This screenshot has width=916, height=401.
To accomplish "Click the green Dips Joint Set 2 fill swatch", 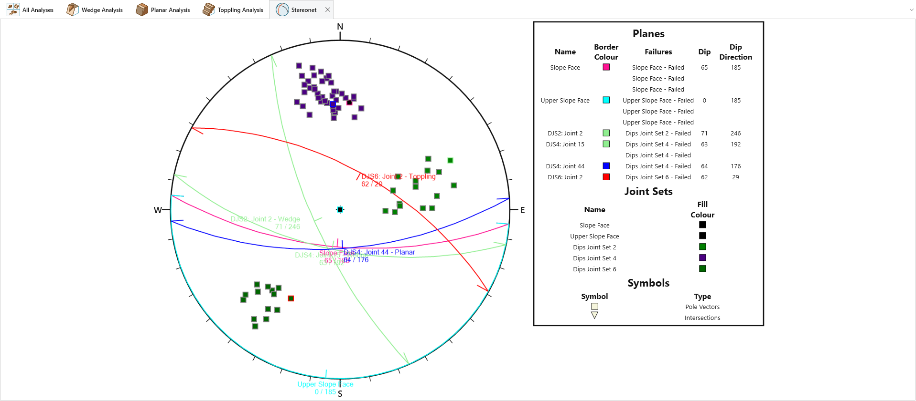I will pyautogui.click(x=702, y=247).
